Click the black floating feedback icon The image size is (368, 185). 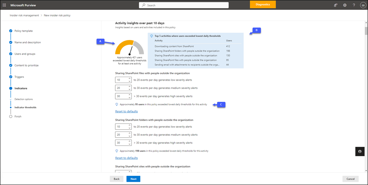click(x=360, y=151)
